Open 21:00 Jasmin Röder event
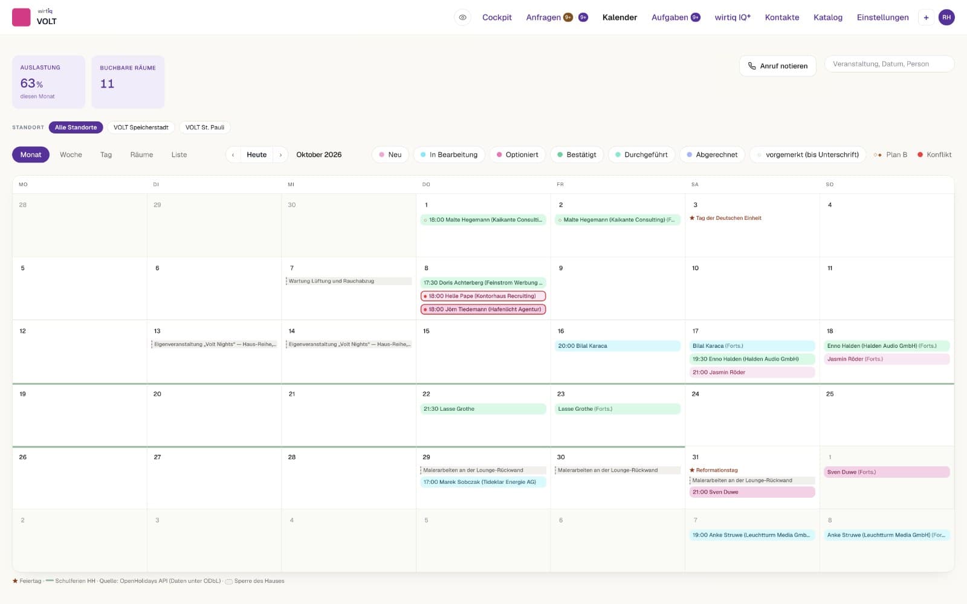The image size is (967, 604). click(x=752, y=372)
